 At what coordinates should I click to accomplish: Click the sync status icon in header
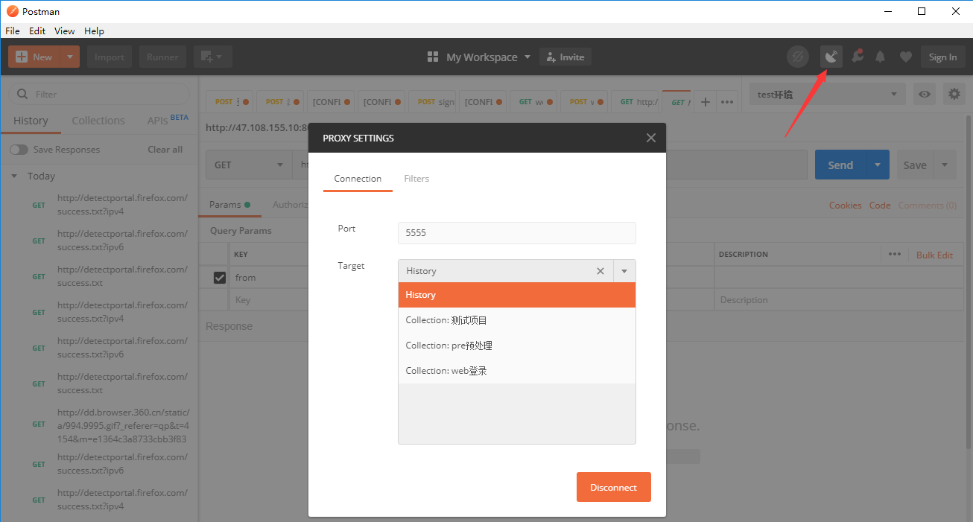pos(798,57)
